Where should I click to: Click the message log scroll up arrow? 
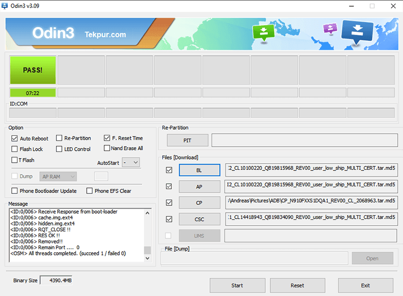click(148, 213)
